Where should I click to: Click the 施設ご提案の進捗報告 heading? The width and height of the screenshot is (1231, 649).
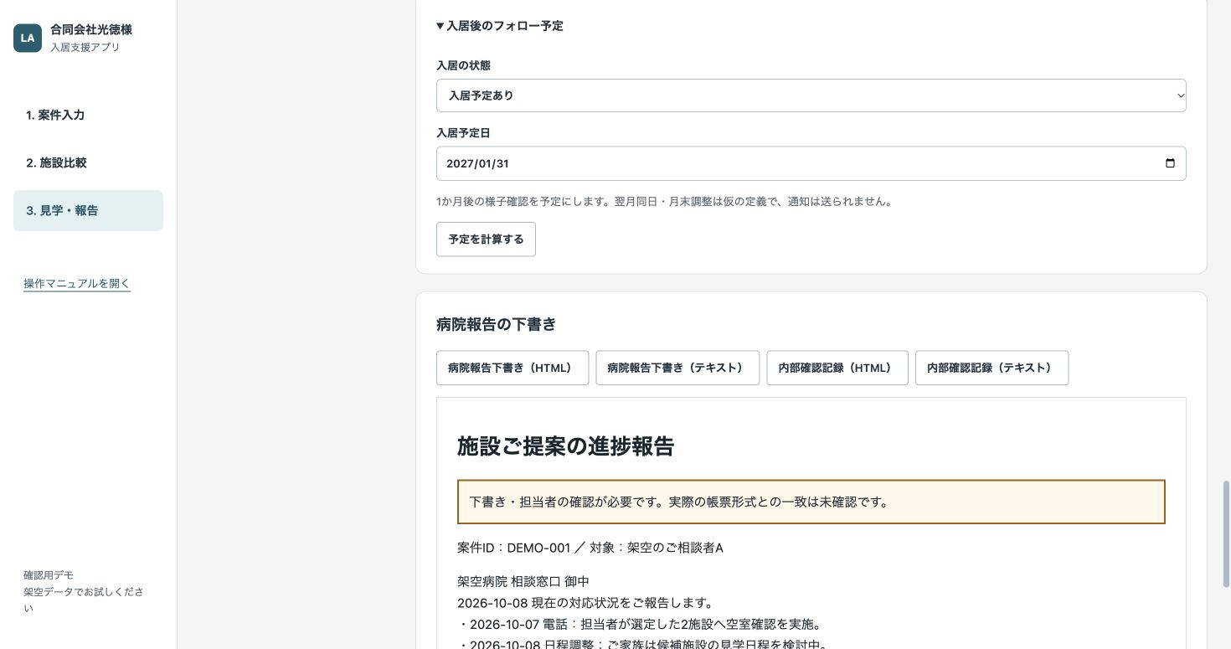tap(565, 446)
